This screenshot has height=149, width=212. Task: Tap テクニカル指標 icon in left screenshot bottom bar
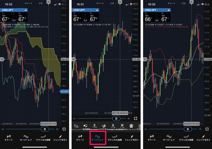(x=43, y=138)
